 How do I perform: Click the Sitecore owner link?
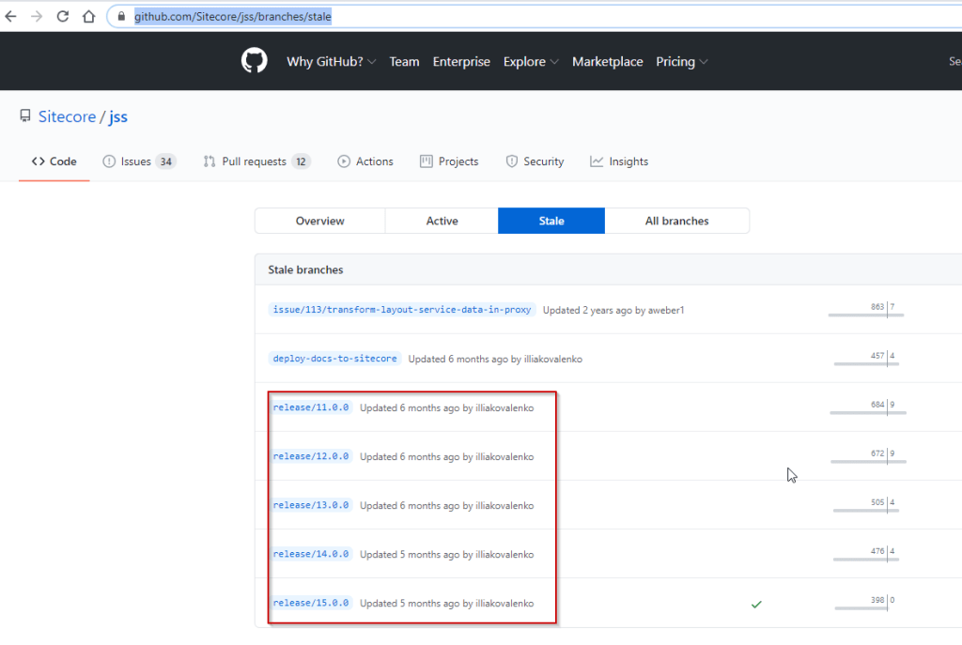click(x=67, y=116)
